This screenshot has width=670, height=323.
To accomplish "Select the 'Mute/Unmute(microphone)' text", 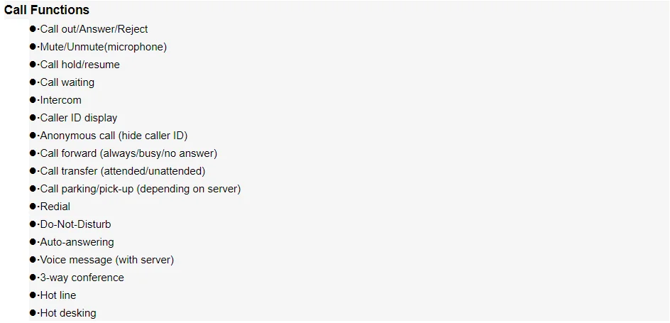I will tap(103, 47).
